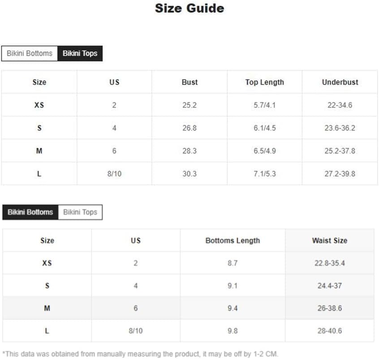Switch to the unselected Bikini Tops tab above Waist table
This screenshot has height=359, width=379.
(x=80, y=212)
